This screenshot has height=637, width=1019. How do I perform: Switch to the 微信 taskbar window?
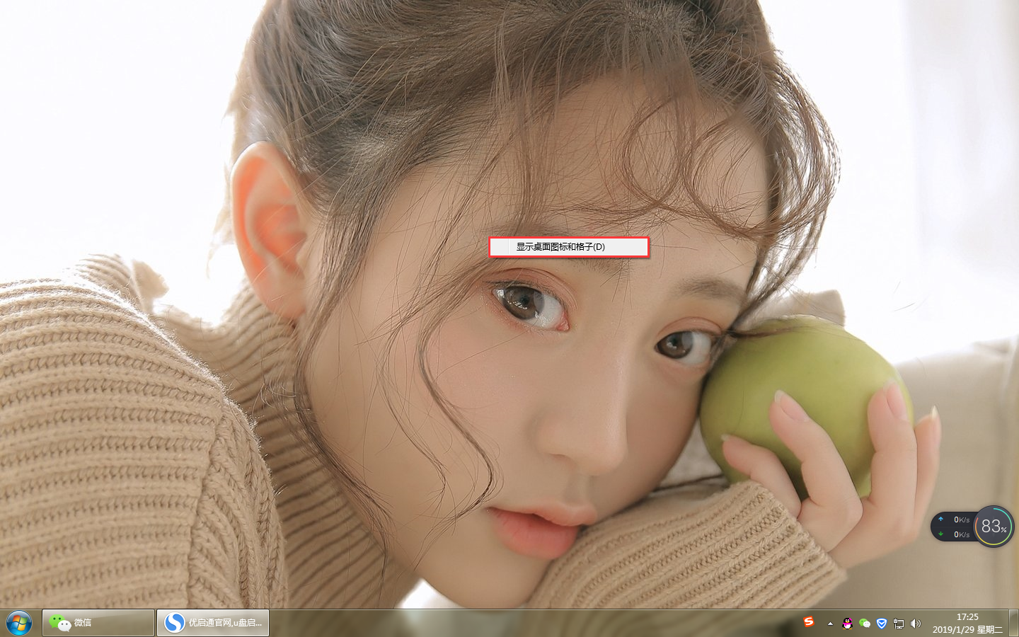point(98,623)
